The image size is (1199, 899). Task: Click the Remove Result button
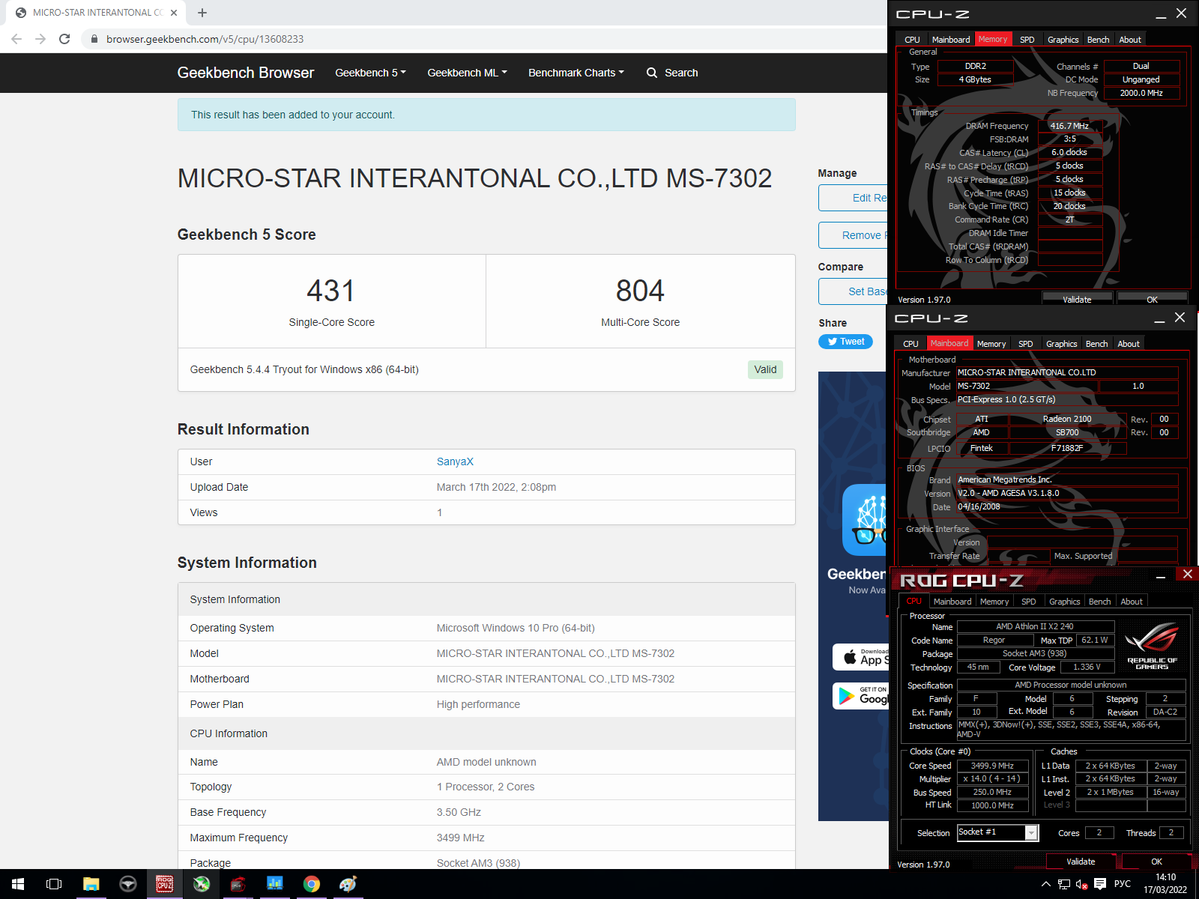pos(853,235)
